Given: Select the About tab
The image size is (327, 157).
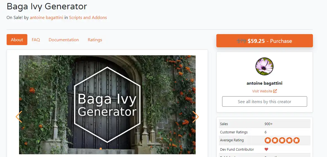Looking at the screenshot, I should pos(17,40).
